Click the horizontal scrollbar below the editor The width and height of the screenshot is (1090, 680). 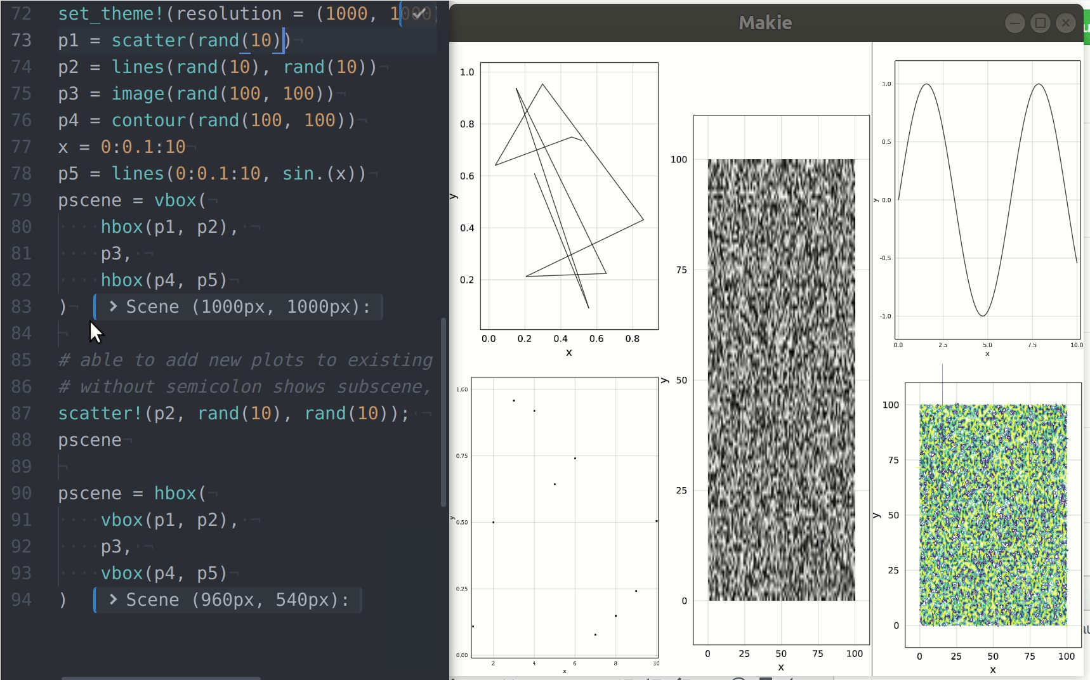point(161,677)
